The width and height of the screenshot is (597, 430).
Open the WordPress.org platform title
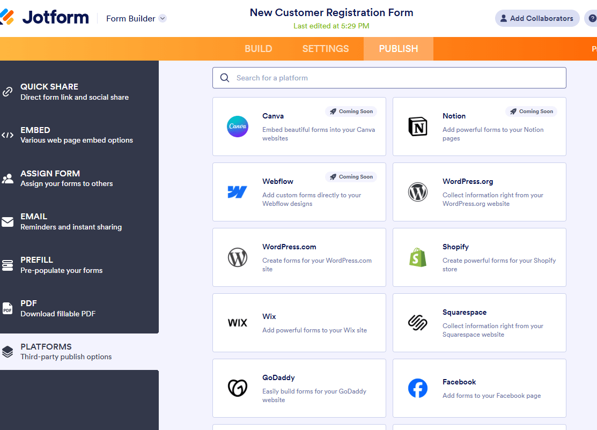click(x=468, y=182)
